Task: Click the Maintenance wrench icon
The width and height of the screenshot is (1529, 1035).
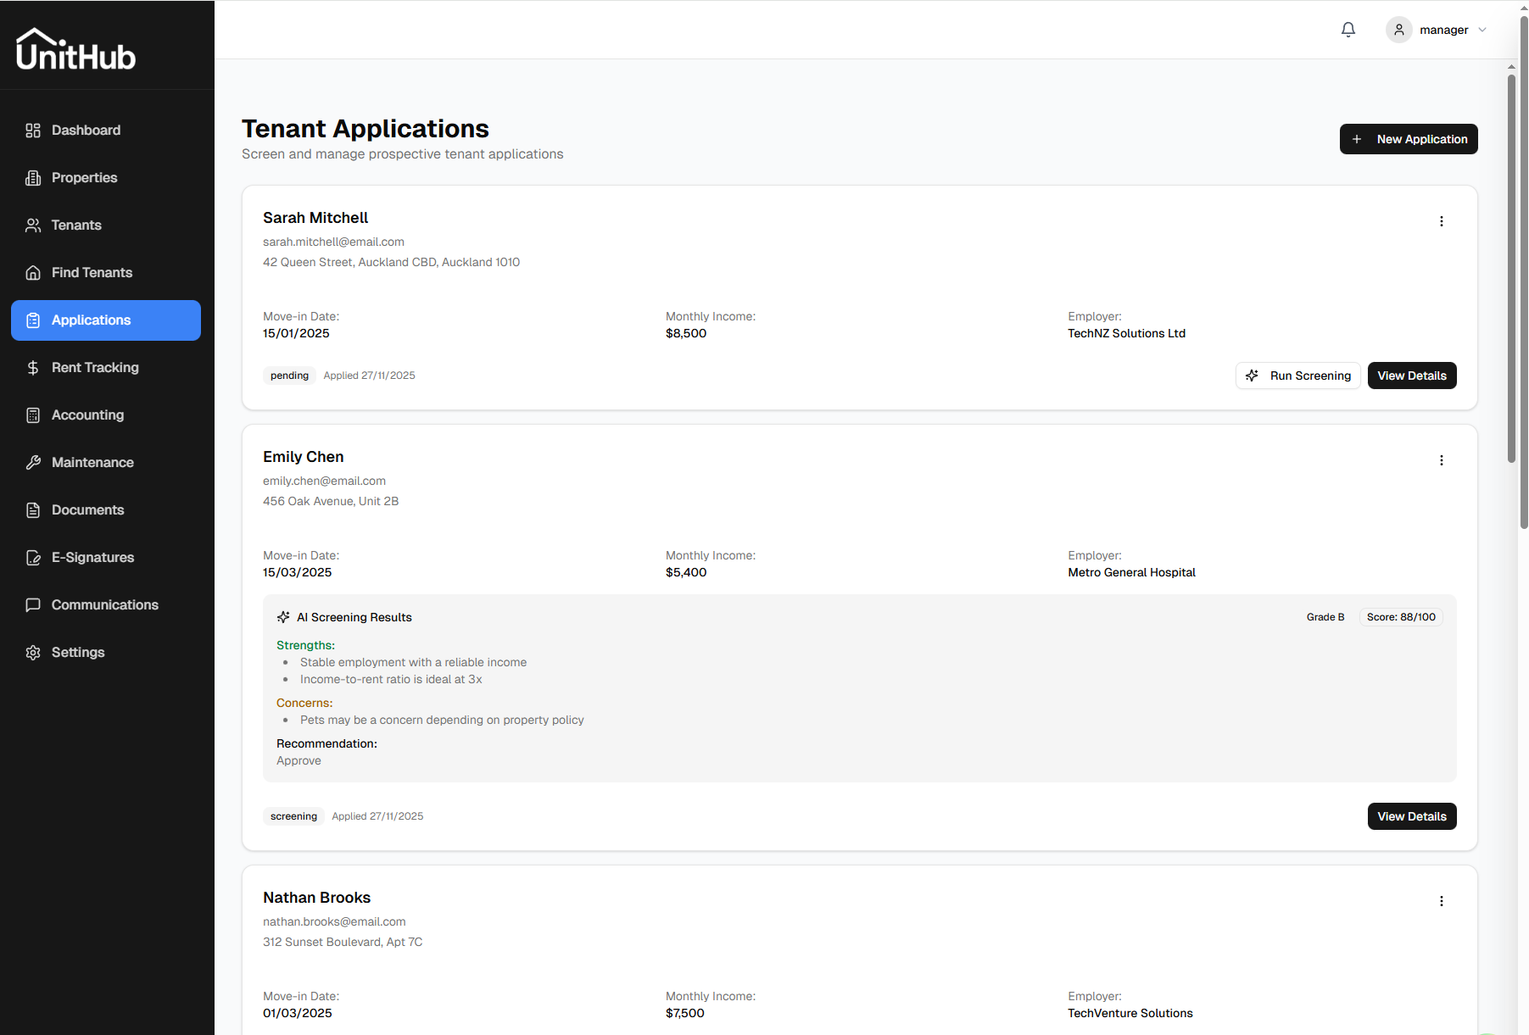Action: [x=33, y=463]
